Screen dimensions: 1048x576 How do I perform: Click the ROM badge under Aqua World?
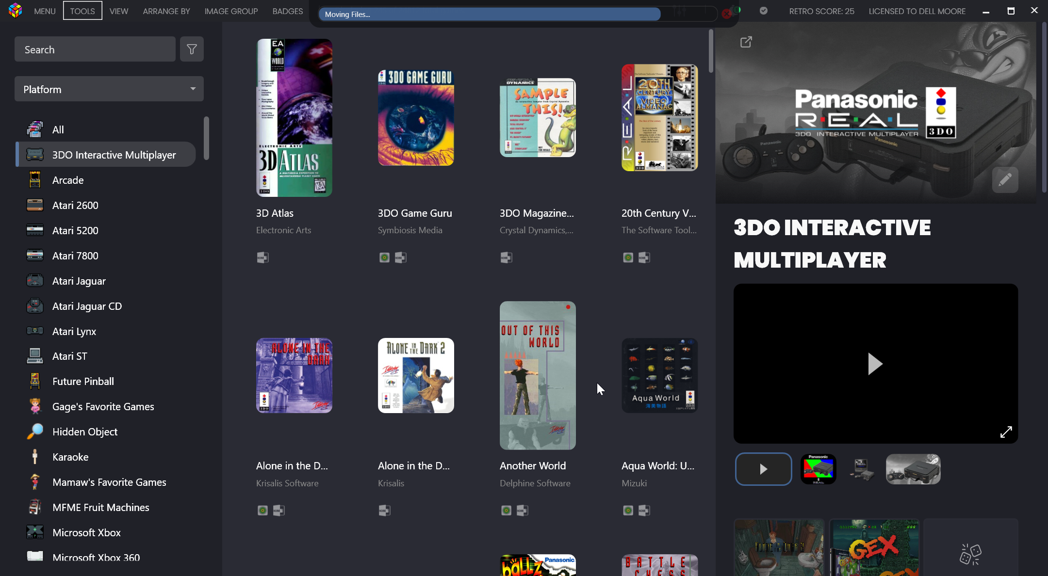point(644,510)
